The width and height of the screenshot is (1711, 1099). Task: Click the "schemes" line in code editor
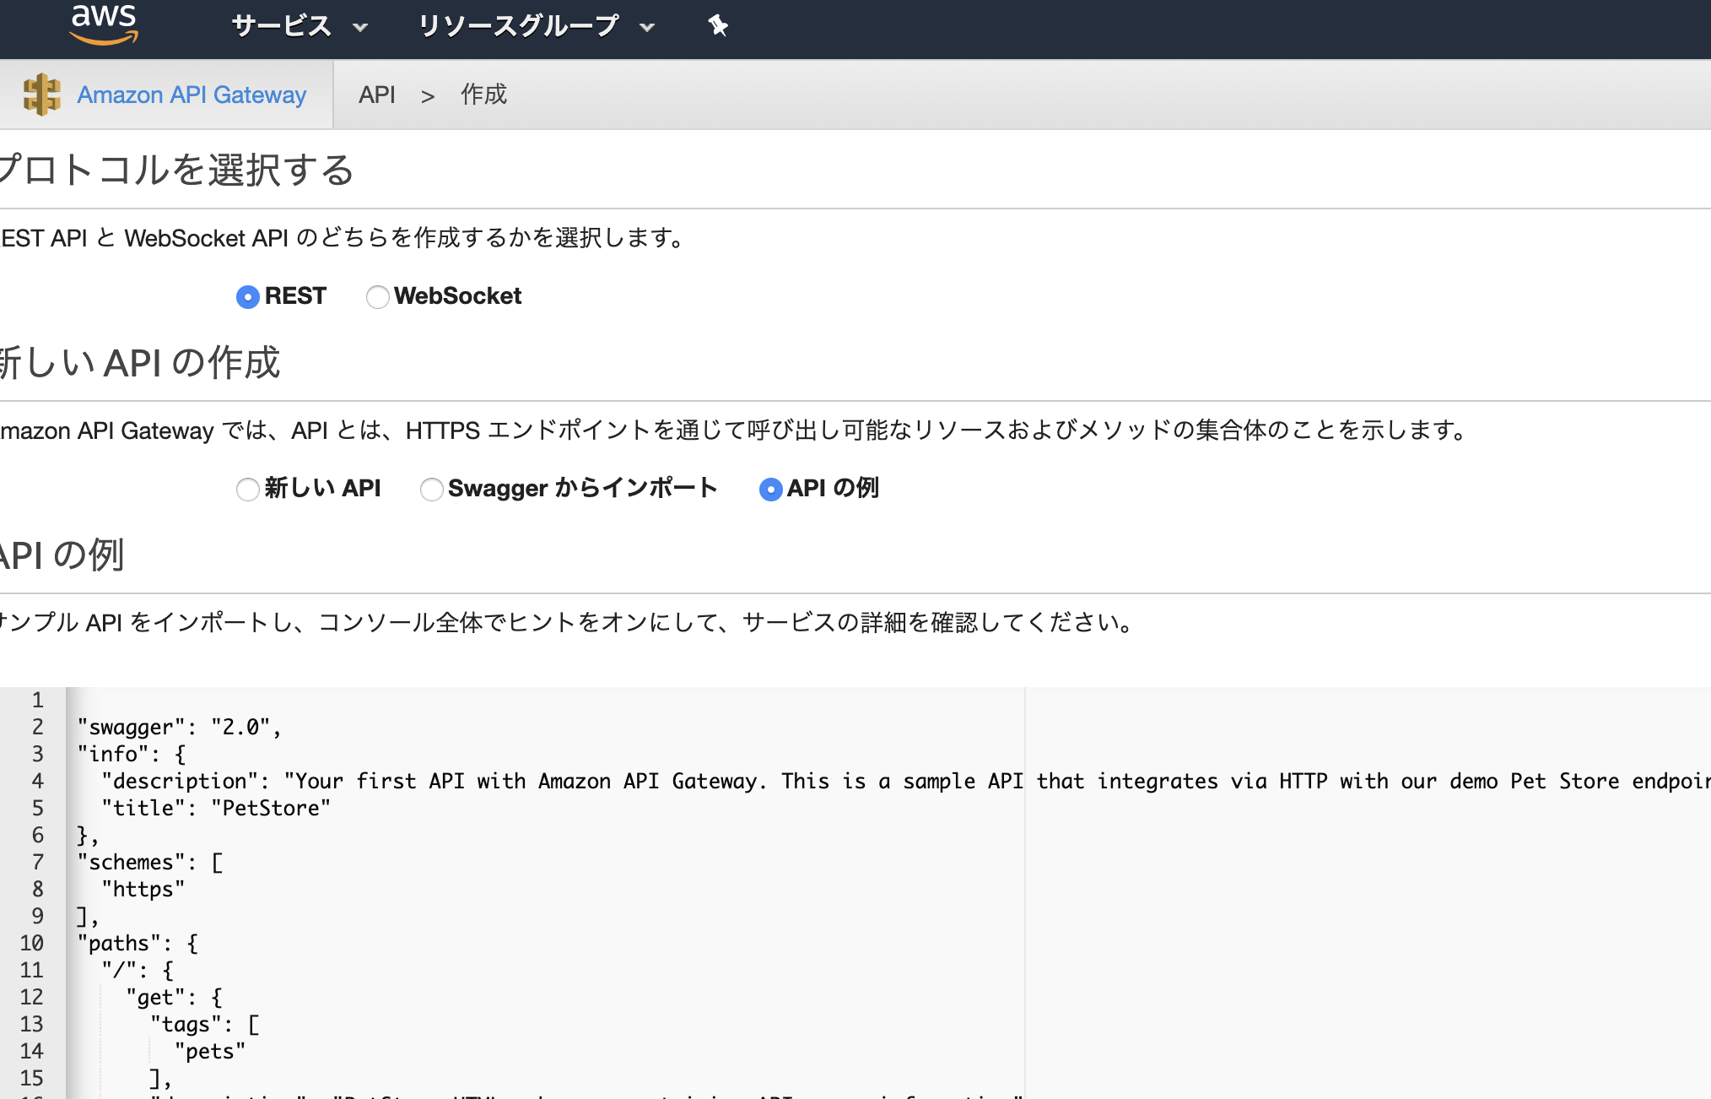[x=150, y=862]
